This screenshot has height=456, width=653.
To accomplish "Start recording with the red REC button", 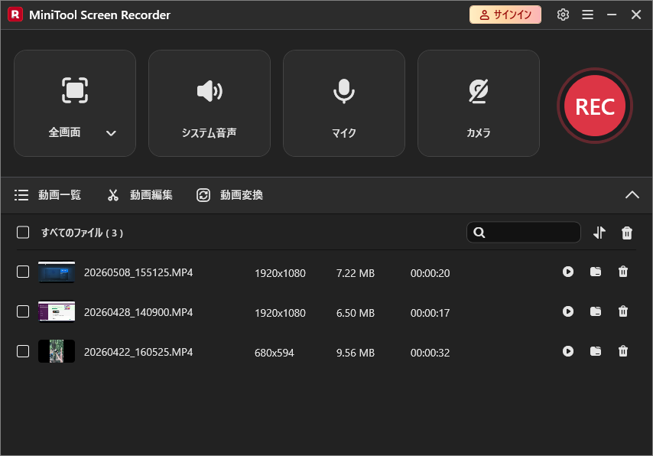I will click(595, 106).
